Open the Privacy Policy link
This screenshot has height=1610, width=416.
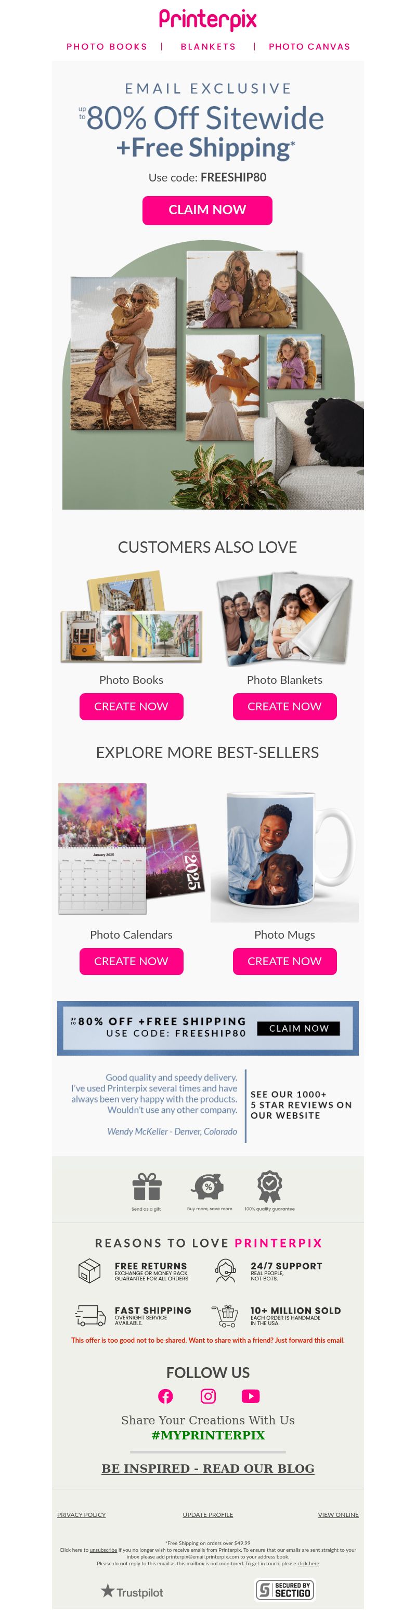(x=81, y=1514)
